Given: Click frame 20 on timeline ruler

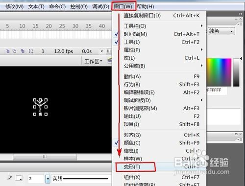Looking at the screenshot, I should 49,26.
